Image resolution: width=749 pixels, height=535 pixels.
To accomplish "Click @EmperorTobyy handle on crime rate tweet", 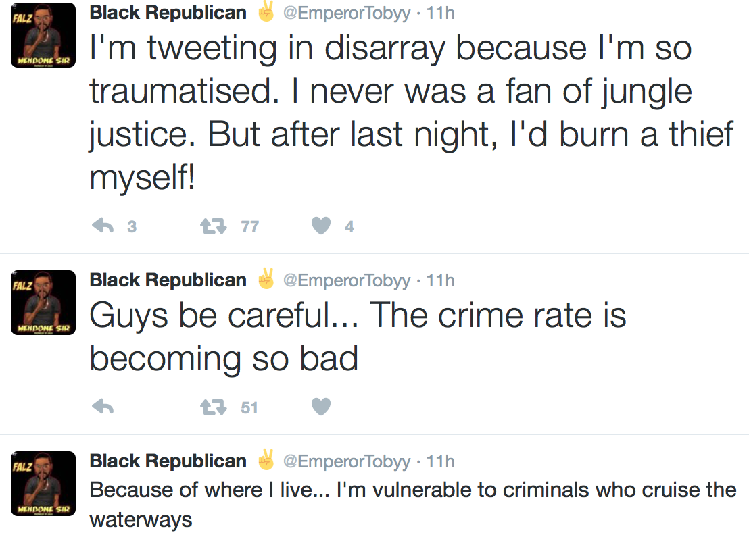I will pyautogui.click(x=345, y=280).
